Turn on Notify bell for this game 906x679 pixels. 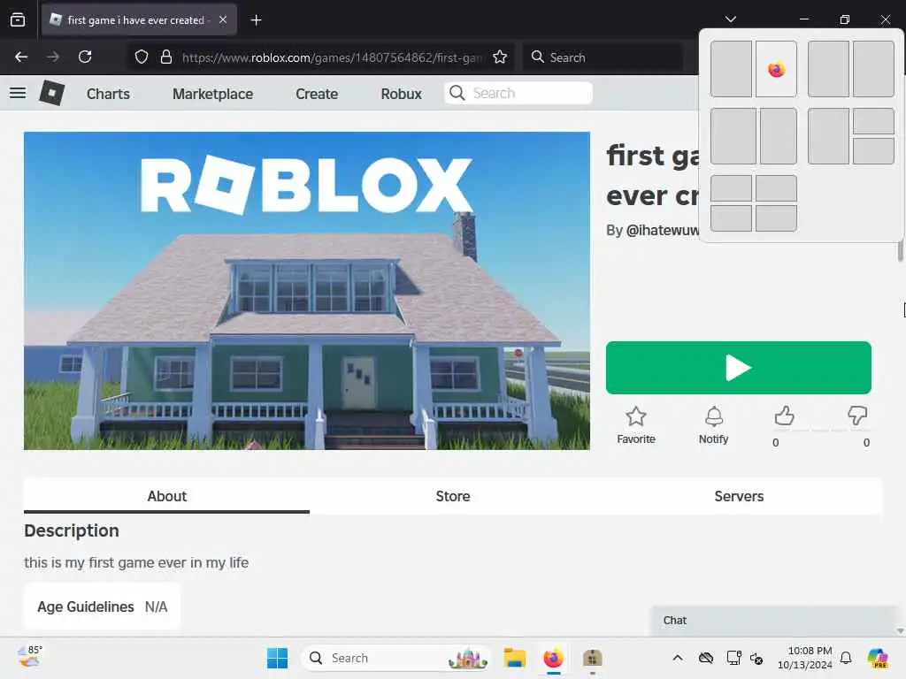click(x=714, y=425)
